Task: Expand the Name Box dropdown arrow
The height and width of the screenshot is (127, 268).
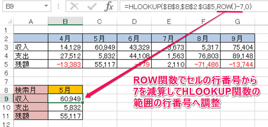Action: (x=46, y=6)
